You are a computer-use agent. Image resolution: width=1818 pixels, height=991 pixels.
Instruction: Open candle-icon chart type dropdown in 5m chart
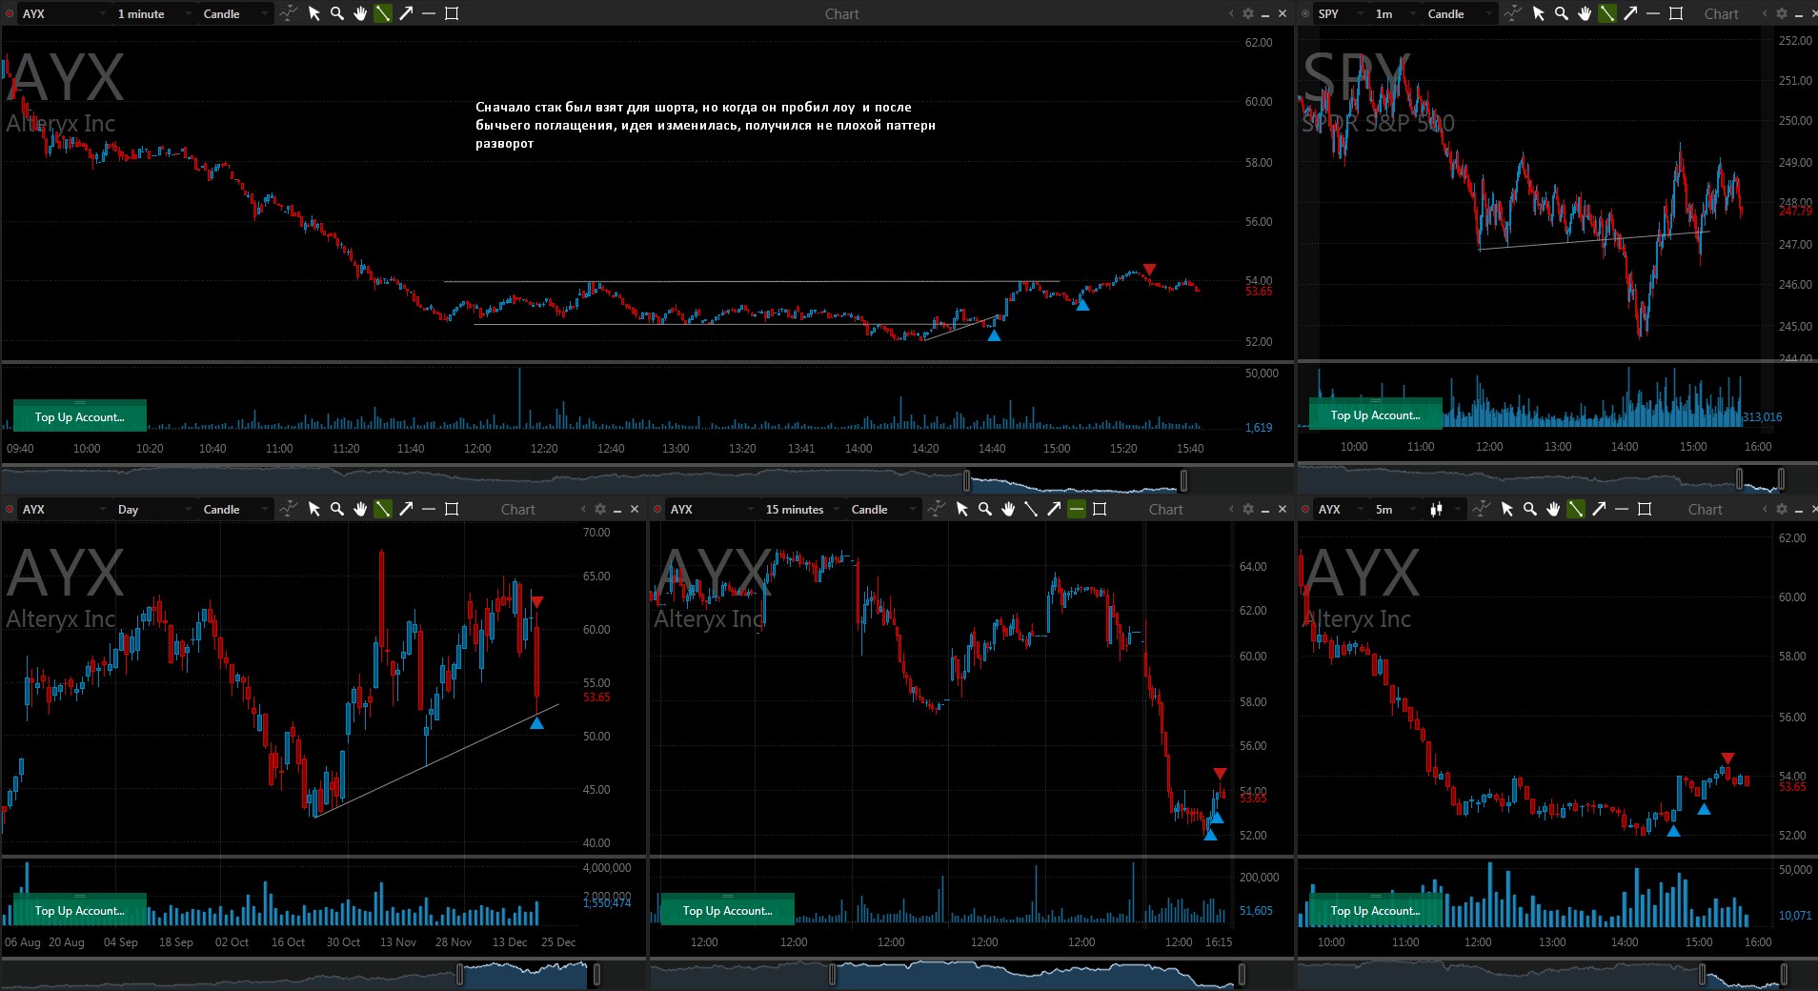pyautogui.click(x=1444, y=509)
